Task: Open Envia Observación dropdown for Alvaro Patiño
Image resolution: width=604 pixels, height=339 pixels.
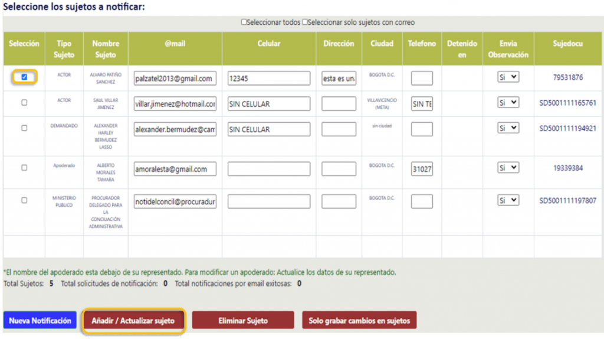Action: (508, 77)
